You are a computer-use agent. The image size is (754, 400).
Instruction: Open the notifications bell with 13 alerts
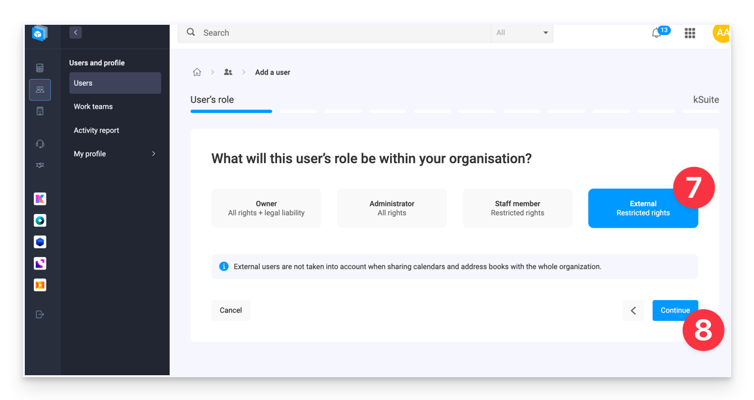click(657, 33)
